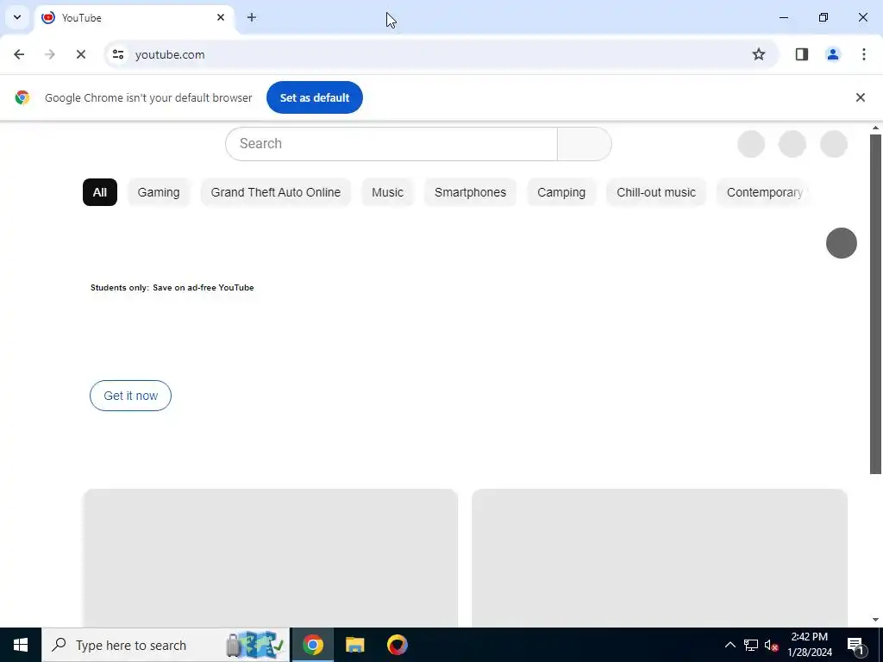Open the Chrome profile avatar
This screenshot has width=883, height=662.
(833, 54)
